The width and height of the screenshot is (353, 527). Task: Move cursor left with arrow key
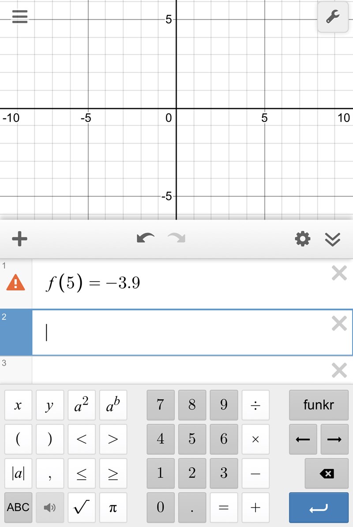point(303,439)
